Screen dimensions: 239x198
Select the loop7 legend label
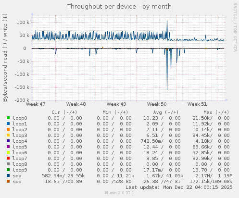point(20,159)
